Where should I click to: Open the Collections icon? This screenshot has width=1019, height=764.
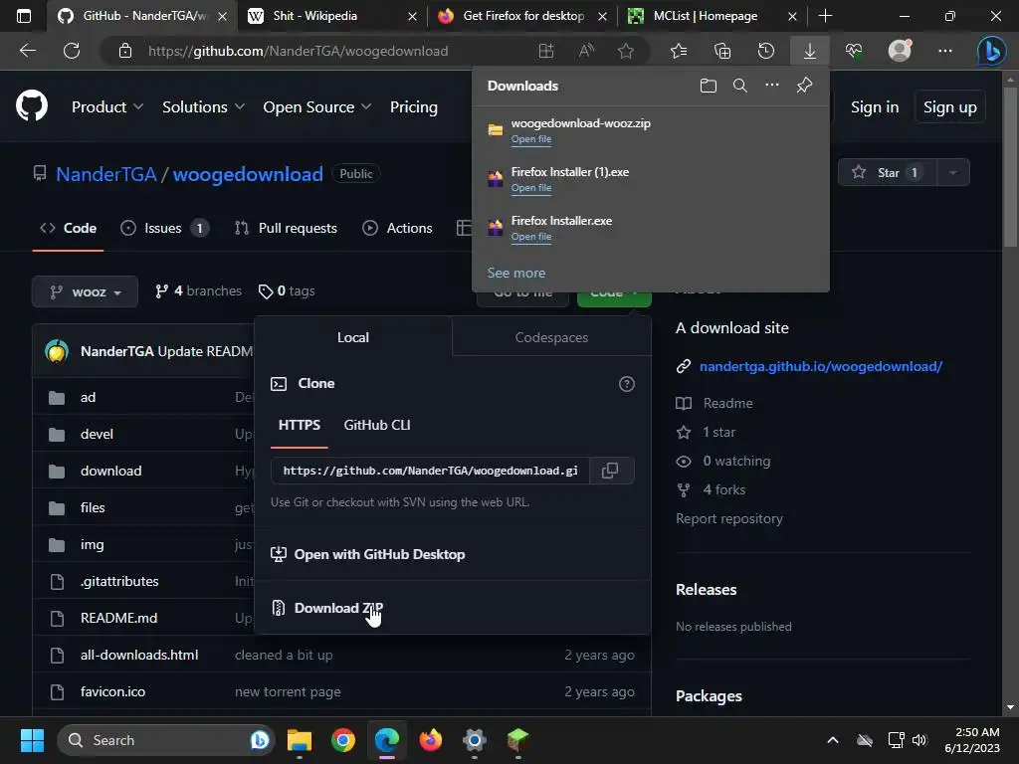coord(722,51)
